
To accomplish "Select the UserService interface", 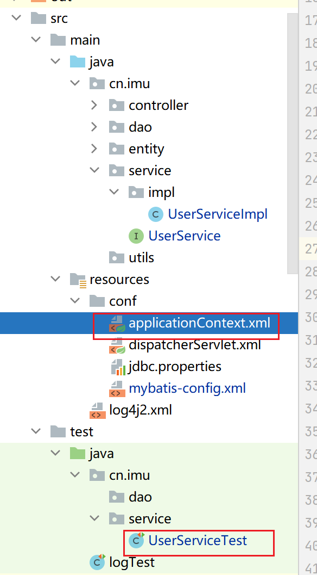I will 185,236.
